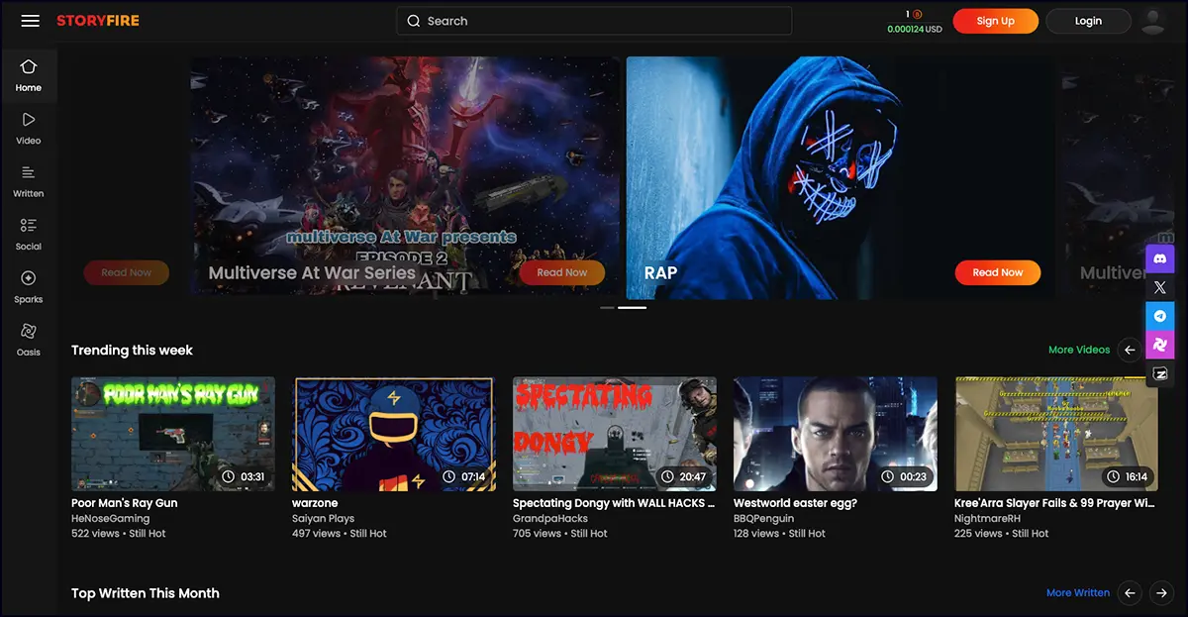Screen dimensions: 1188x617
Task: Select the Written sidebar item
Action: click(x=28, y=180)
